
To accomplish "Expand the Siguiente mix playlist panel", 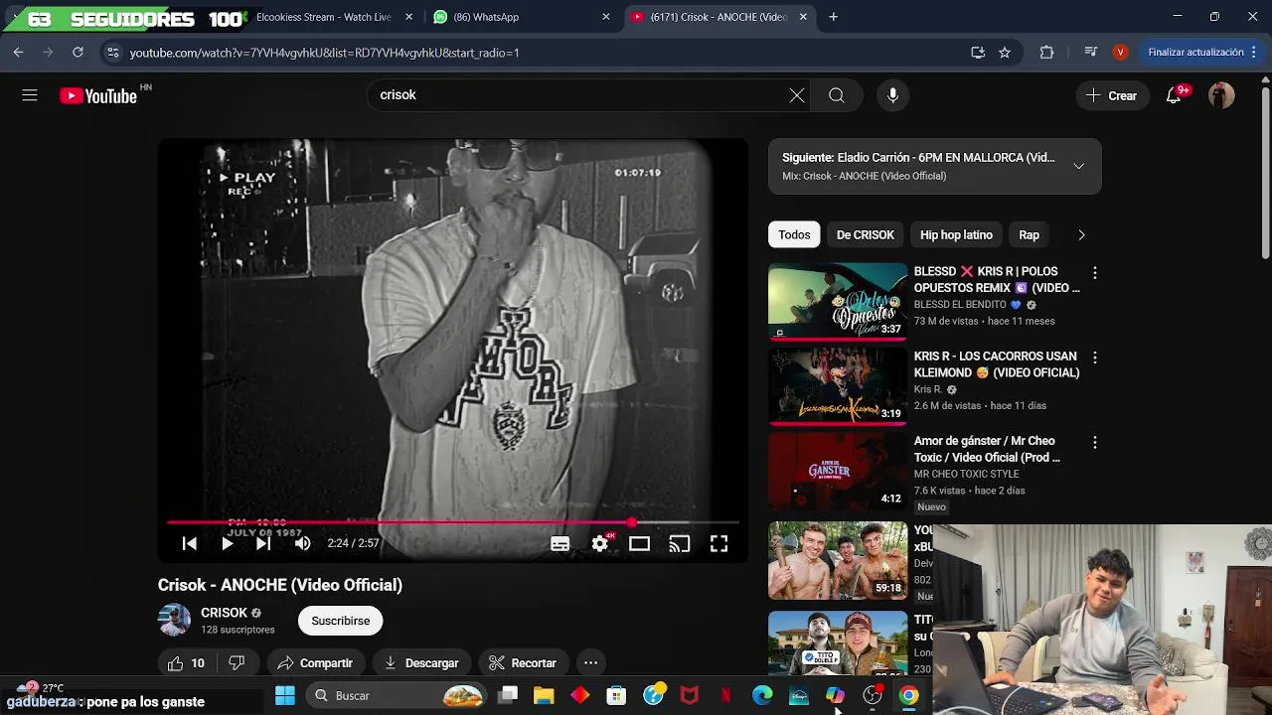I will point(1078,166).
